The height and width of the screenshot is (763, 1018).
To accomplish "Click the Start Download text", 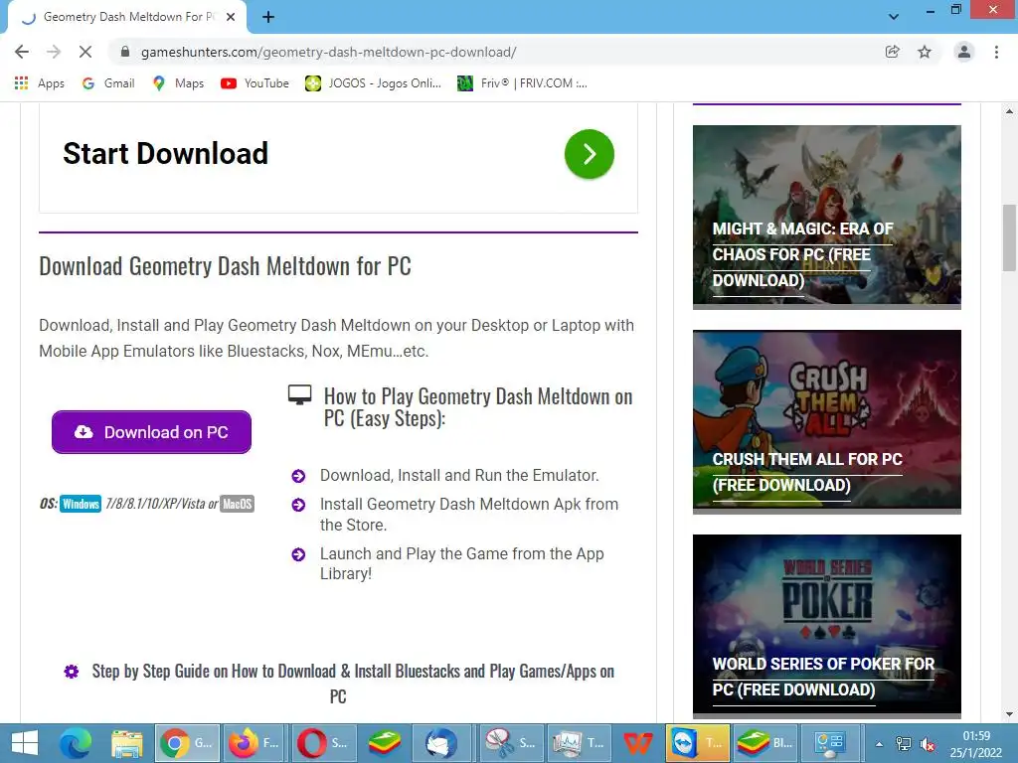I will 166,154.
